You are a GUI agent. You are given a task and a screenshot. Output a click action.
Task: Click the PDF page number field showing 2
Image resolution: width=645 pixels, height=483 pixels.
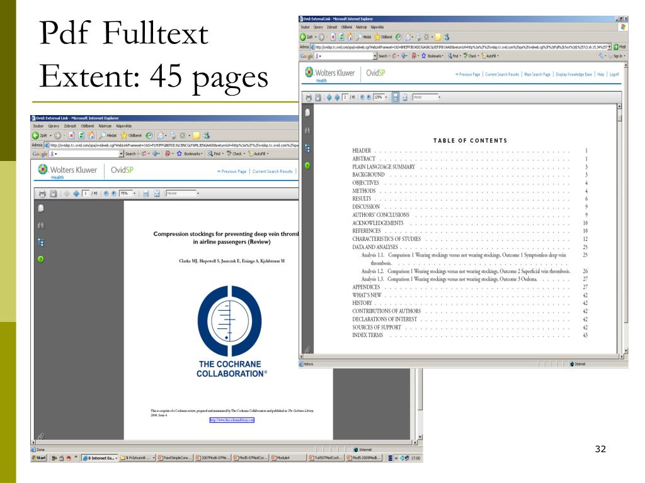[345, 97]
